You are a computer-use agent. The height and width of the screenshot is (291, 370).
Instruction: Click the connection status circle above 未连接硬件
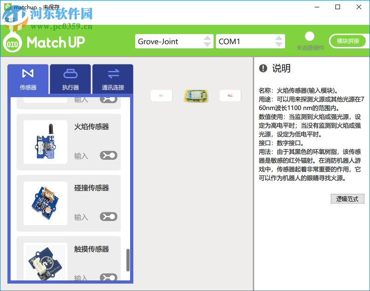[x=309, y=36]
